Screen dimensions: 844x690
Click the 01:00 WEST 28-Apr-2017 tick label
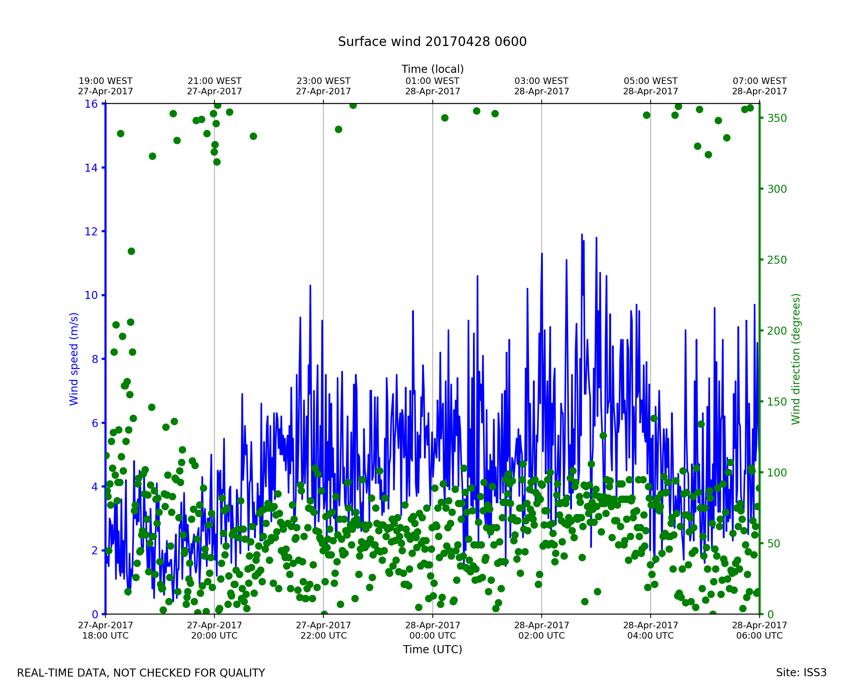(x=432, y=86)
